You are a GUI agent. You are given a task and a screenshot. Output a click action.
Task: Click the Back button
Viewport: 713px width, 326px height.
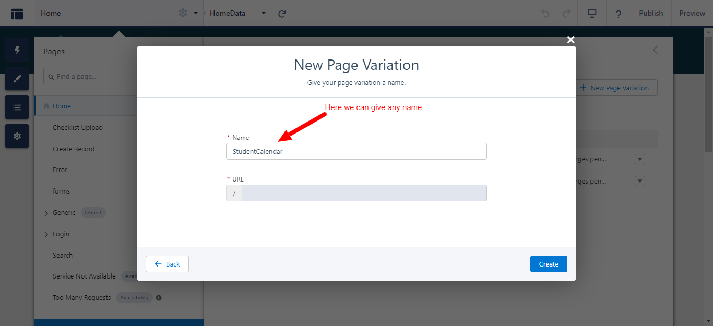[x=167, y=264]
